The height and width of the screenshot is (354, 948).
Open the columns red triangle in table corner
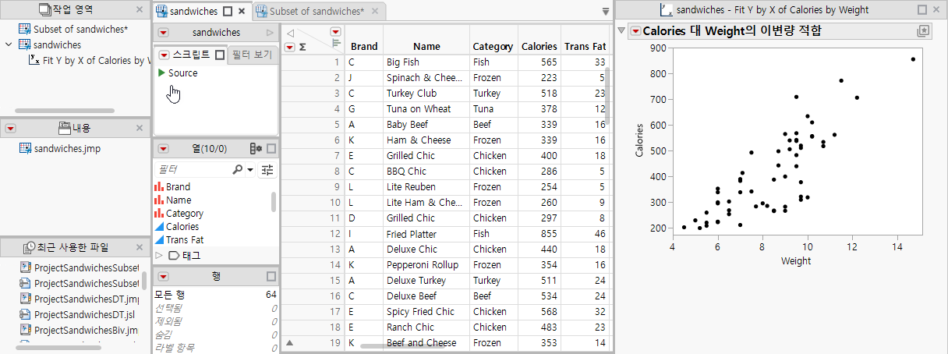pyautogui.click(x=336, y=32)
